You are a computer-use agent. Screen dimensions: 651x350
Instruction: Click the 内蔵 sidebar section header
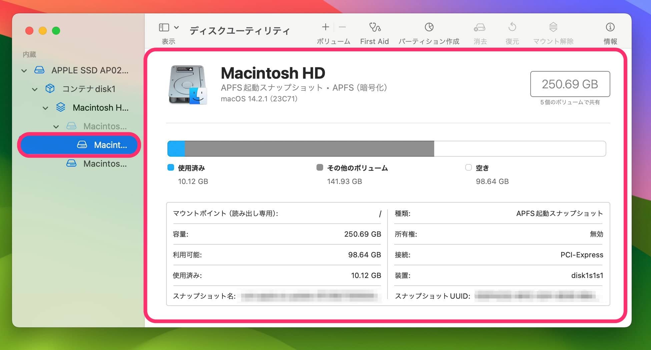[x=29, y=54]
